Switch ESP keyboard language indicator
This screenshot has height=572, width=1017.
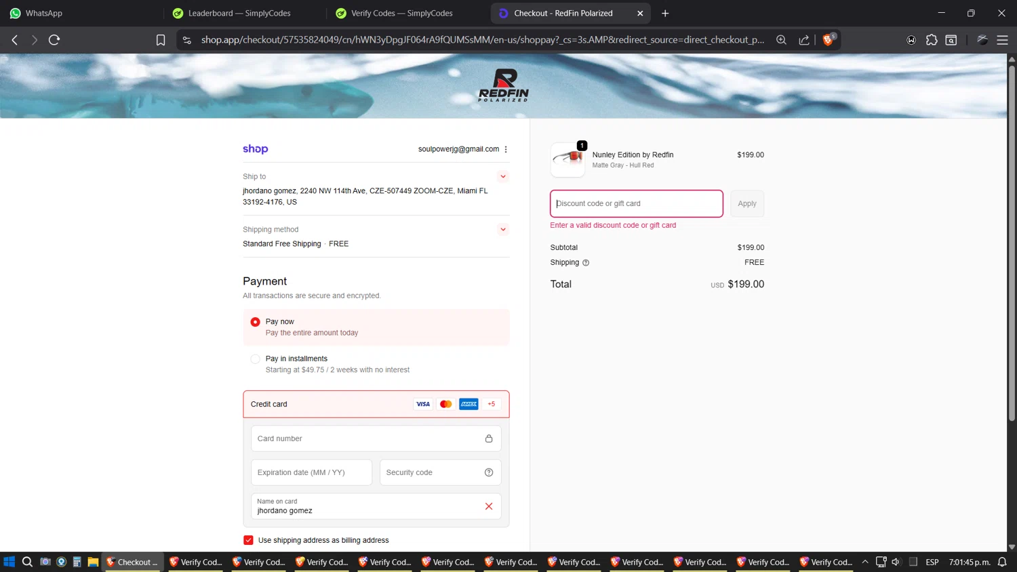932,562
